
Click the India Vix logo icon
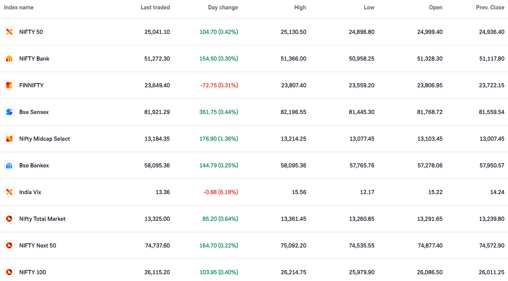(x=9, y=192)
